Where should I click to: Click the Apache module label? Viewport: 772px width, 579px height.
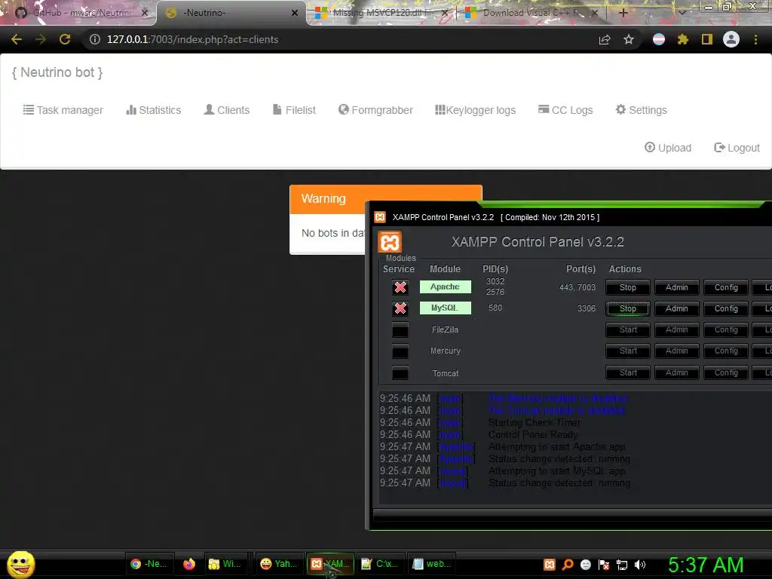coord(445,286)
